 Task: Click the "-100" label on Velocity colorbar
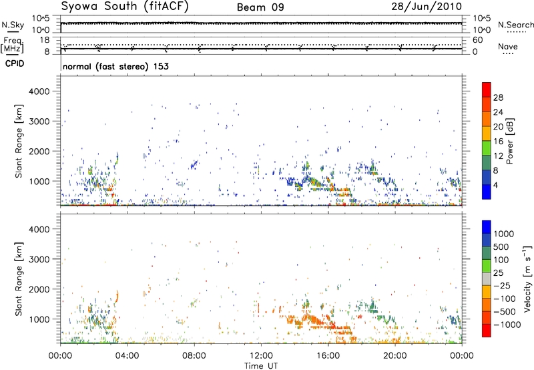click(x=505, y=299)
